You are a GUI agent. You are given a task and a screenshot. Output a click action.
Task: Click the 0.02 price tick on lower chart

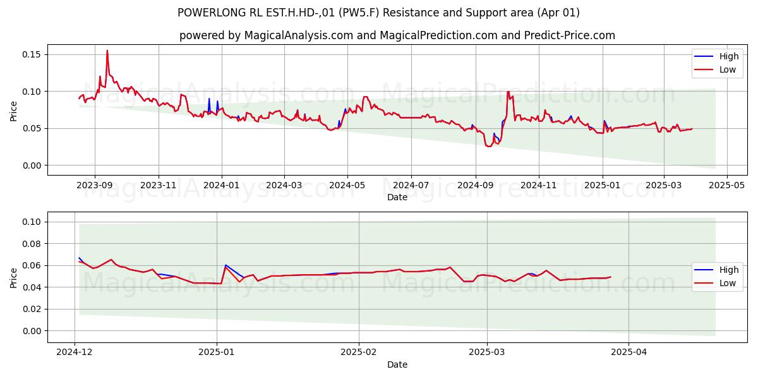point(32,310)
